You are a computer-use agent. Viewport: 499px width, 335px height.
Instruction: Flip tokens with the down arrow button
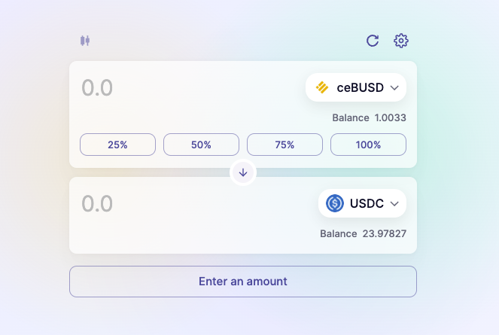pyautogui.click(x=243, y=172)
